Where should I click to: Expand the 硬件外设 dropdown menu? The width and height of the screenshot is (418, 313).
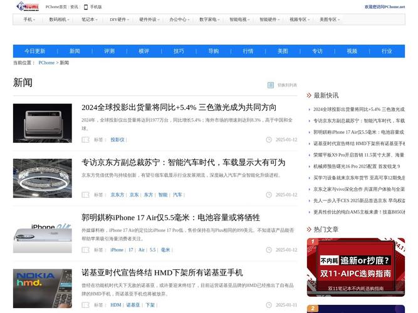[149, 19]
